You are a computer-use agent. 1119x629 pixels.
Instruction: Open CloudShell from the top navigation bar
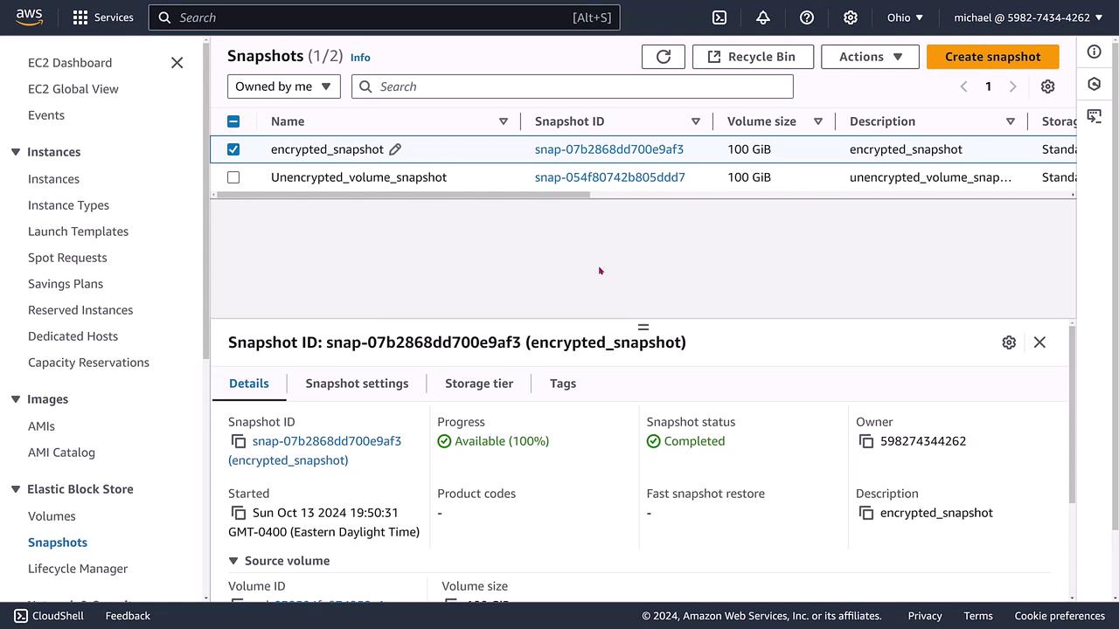point(719,17)
